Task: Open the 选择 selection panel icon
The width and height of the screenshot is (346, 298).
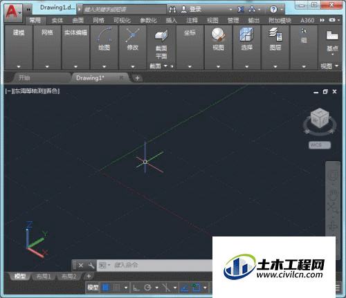Action: pos(246,35)
